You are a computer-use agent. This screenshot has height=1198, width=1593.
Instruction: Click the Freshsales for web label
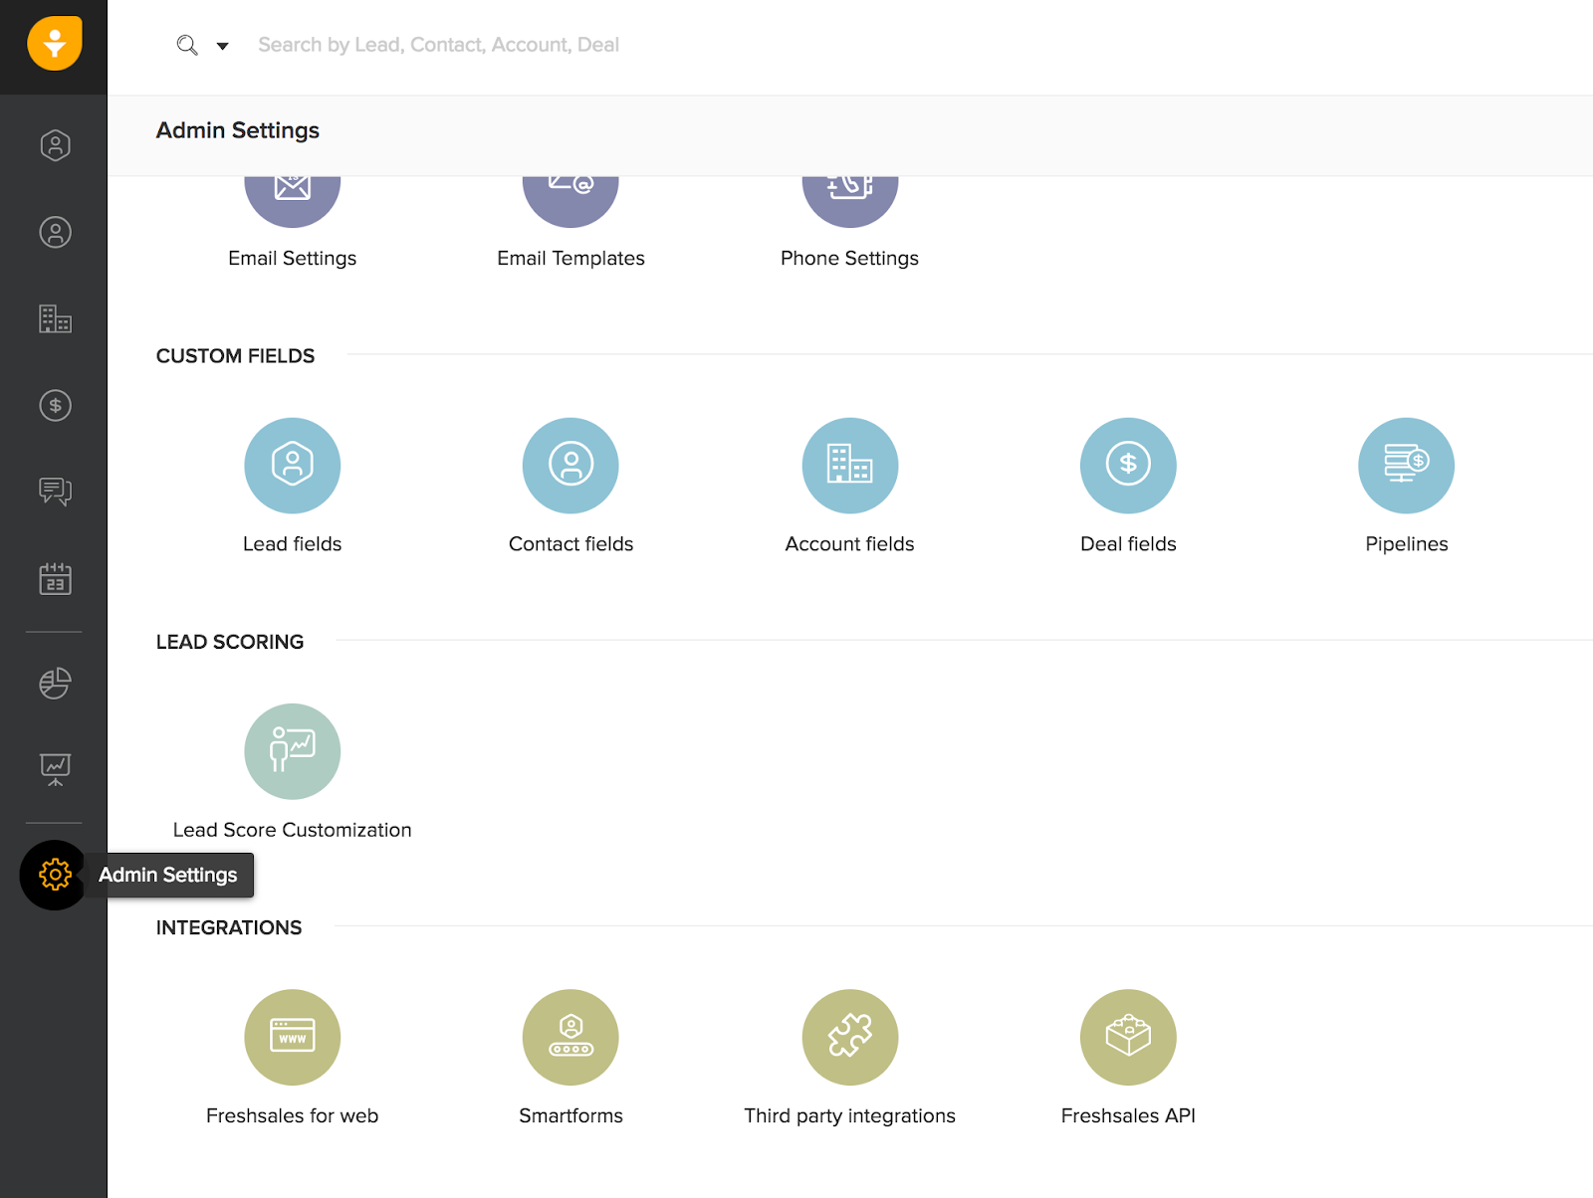[x=293, y=1115]
